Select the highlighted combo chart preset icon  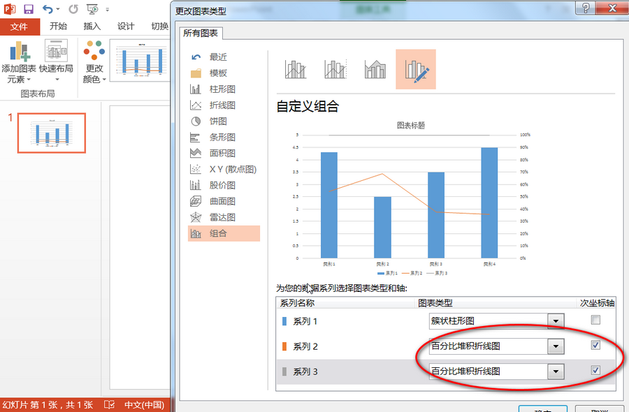[416, 68]
